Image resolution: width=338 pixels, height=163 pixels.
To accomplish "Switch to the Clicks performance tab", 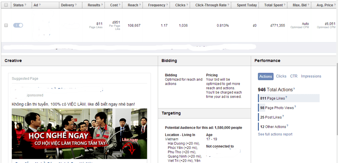I will point(281,76).
